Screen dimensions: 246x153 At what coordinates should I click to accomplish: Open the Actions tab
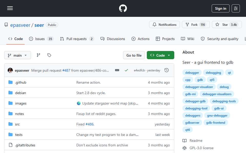[x=140, y=39]
